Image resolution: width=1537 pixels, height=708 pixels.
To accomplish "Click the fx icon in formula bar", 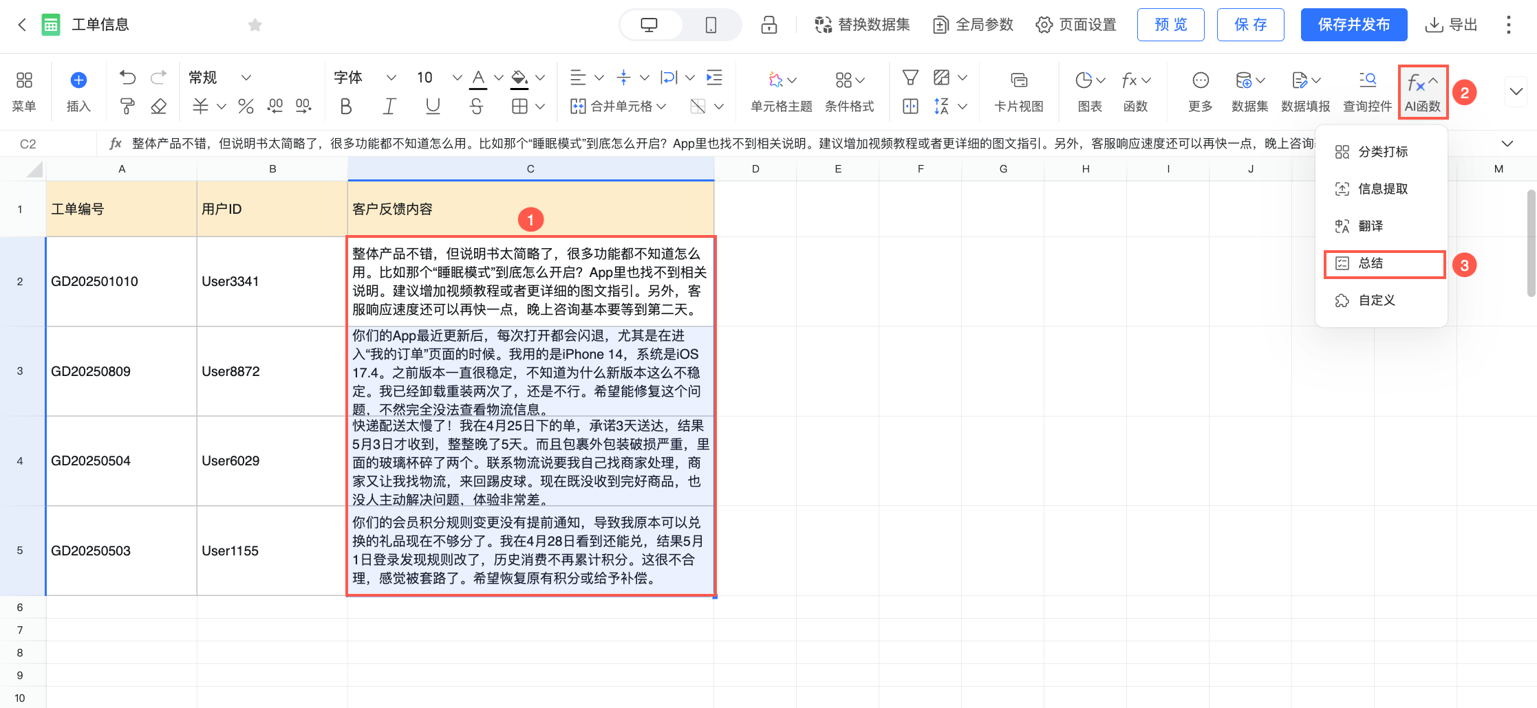I will click(x=116, y=144).
